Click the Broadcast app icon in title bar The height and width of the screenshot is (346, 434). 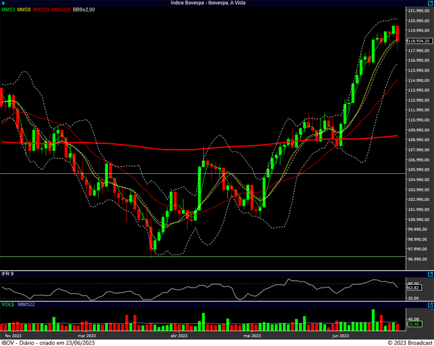pos(4,3)
